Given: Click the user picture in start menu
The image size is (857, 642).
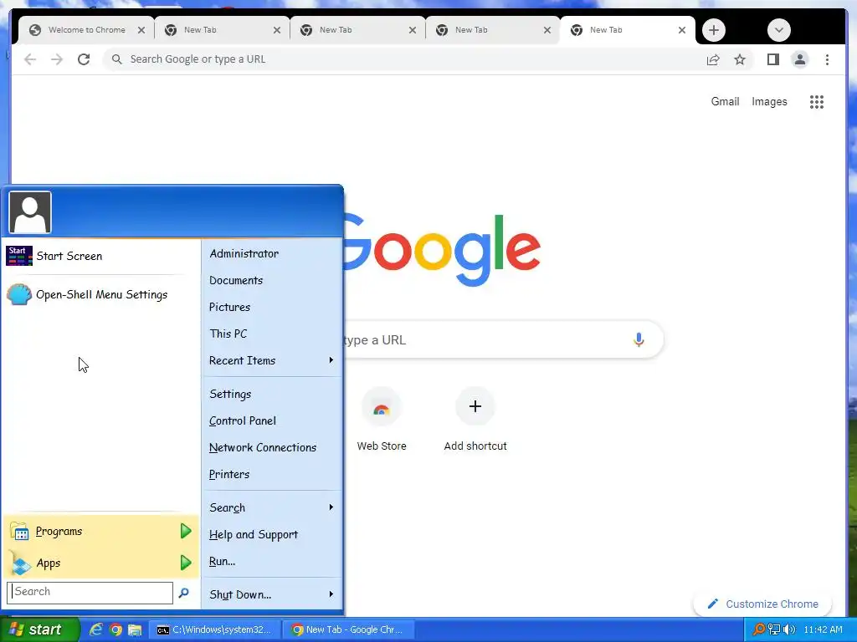Looking at the screenshot, I should click(30, 212).
